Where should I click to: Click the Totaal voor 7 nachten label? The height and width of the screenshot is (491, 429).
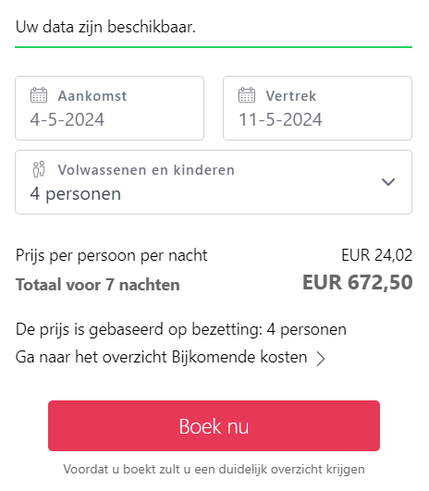98,285
